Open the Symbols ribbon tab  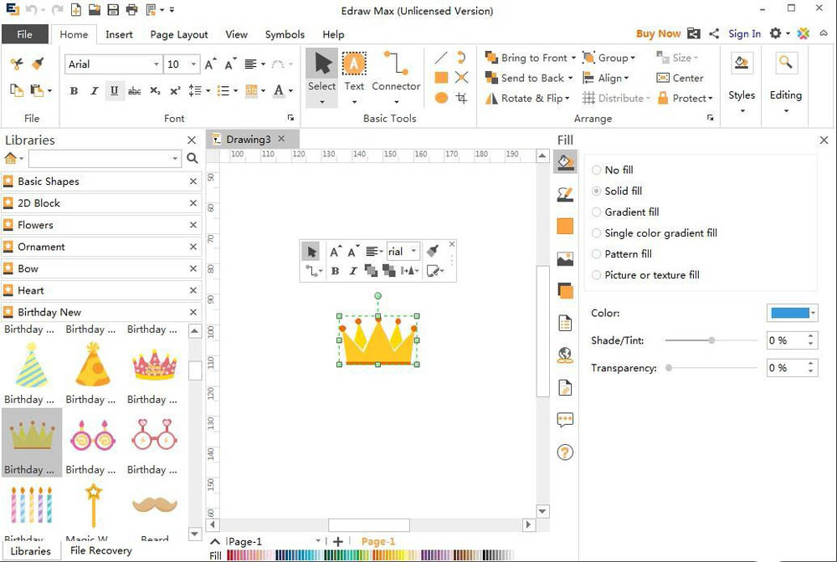point(285,34)
